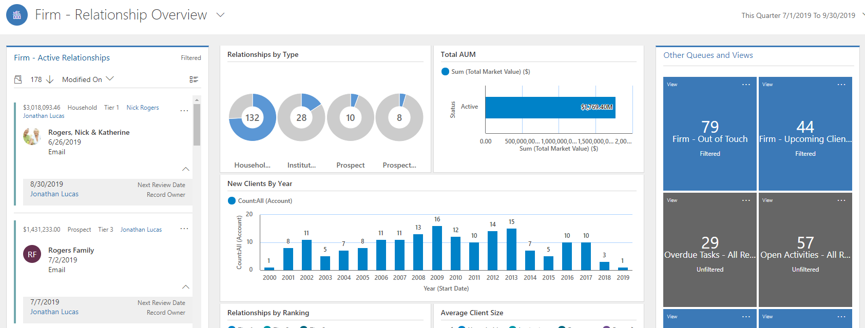Open ellipsis menu on Firm - Out of Touch tile
This screenshot has height=328, width=865.
(746, 85)
